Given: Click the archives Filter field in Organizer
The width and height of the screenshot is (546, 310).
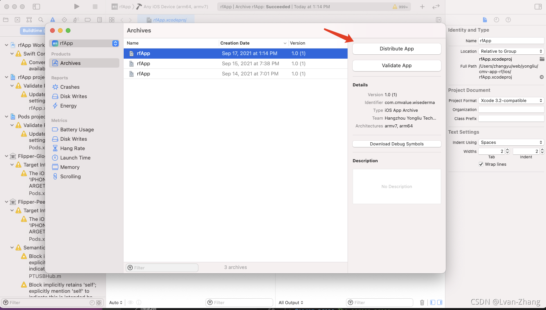Looking at the screenshot, I should click(x=162, y=268).
